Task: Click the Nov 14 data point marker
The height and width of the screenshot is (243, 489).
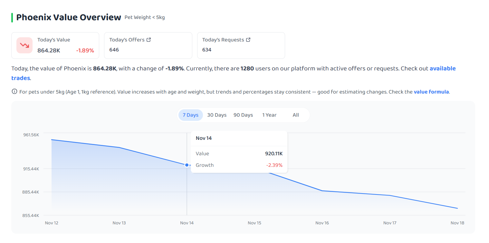Action: coord(187,165)
